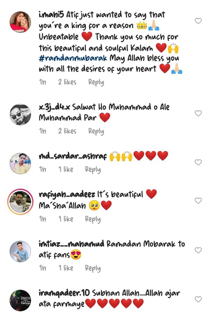Like x.3j_d4.x's comment about Salwat
The width and height of the screenshot is (215, 312).
pos(198,113)
